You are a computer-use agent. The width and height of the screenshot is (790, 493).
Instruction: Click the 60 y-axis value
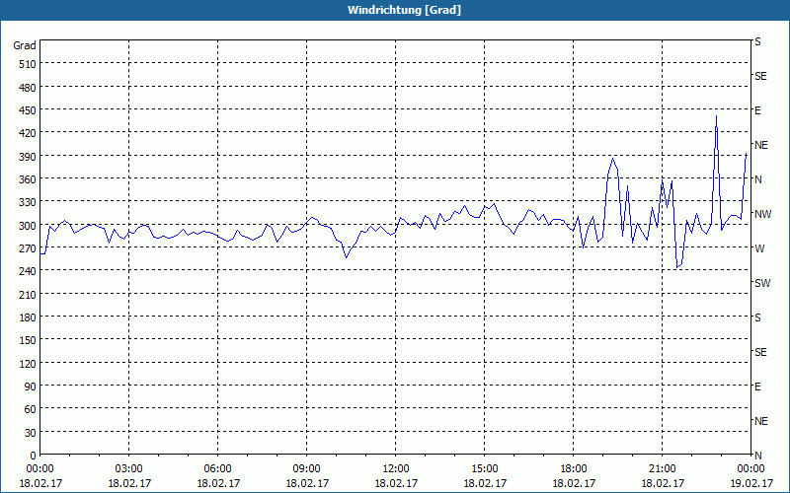point(31,409)
